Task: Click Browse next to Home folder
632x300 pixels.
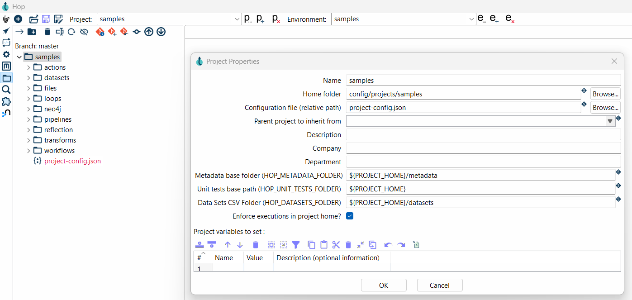Action: click(605, 94)
